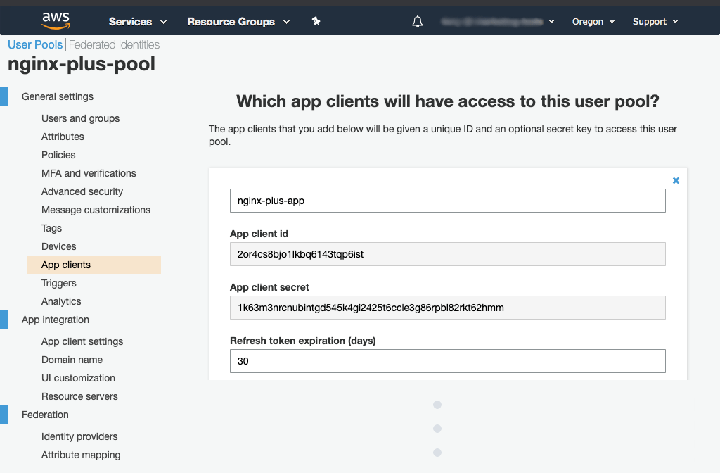Viewport: 720px width, 473px height.
Task: Open the notifications bell icon
Action: click(418, 22)
